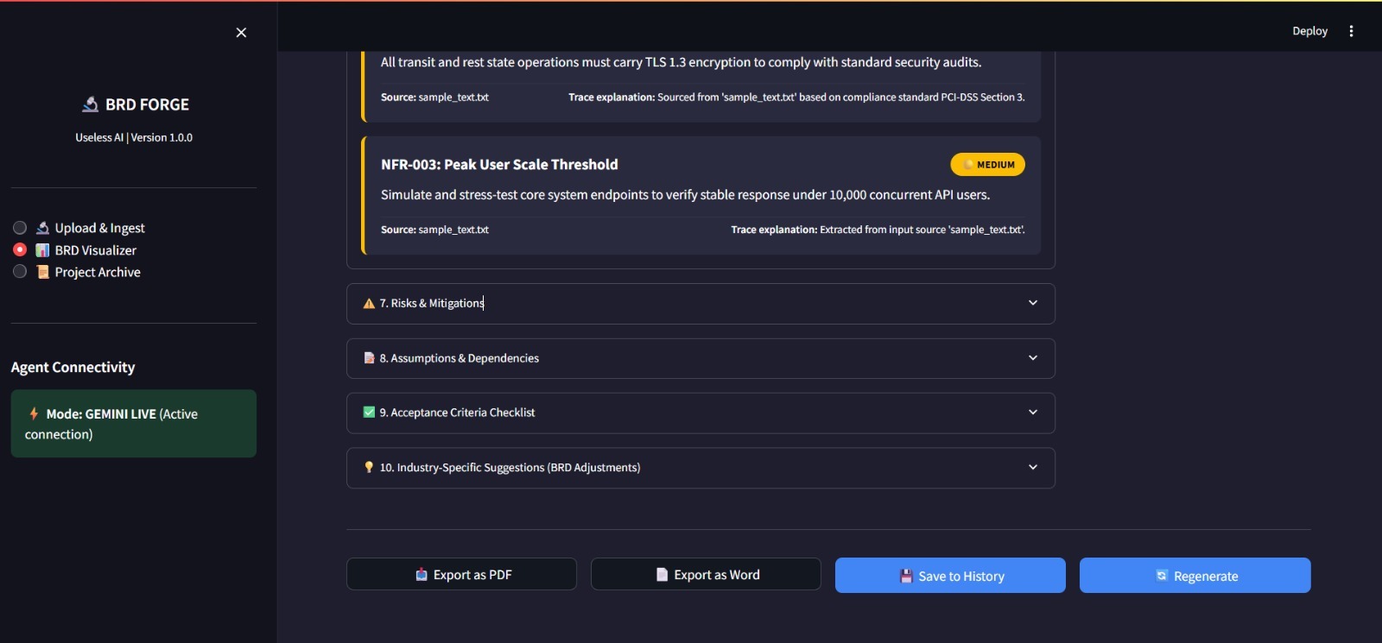Close the sidebar with the X icon
The height and width of the screenshot is (643, 1382).
[x=241, y=32]
